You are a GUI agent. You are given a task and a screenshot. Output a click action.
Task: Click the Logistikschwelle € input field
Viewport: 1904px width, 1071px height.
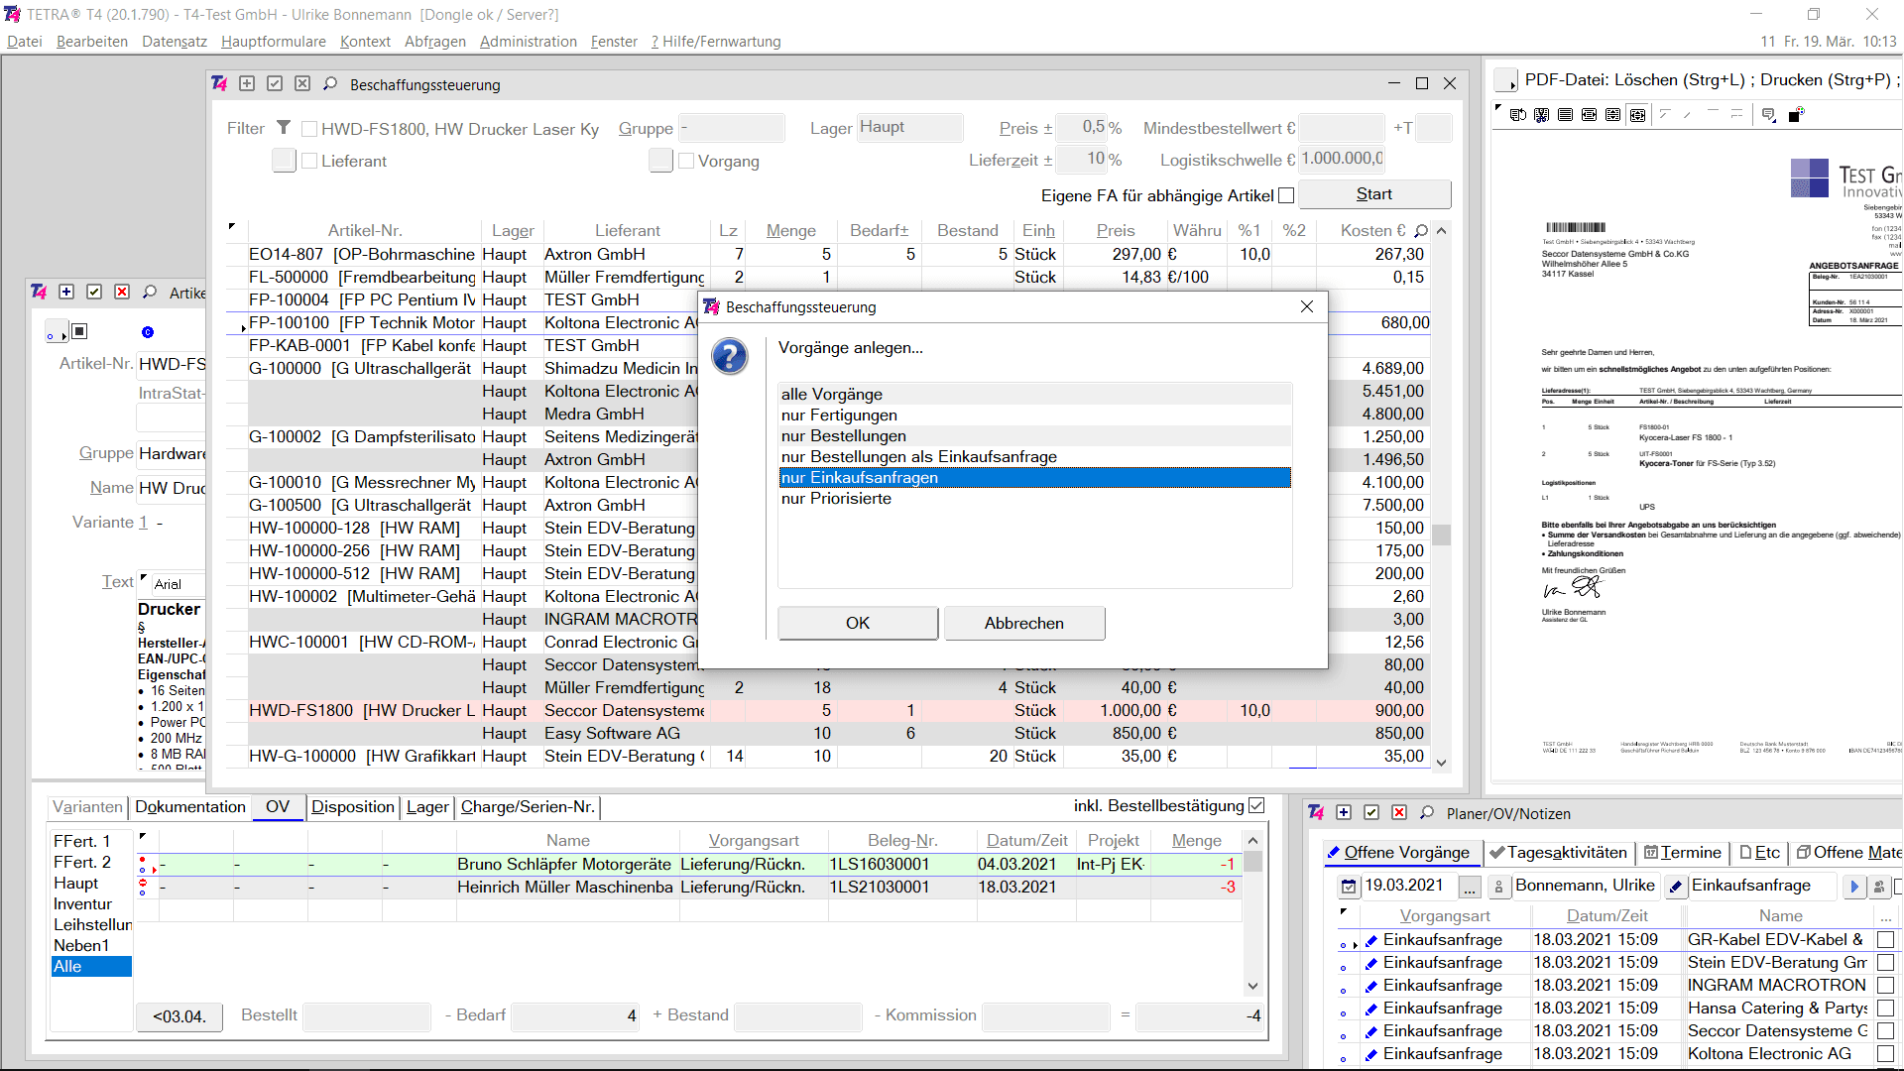click(x=1342, y=159)
